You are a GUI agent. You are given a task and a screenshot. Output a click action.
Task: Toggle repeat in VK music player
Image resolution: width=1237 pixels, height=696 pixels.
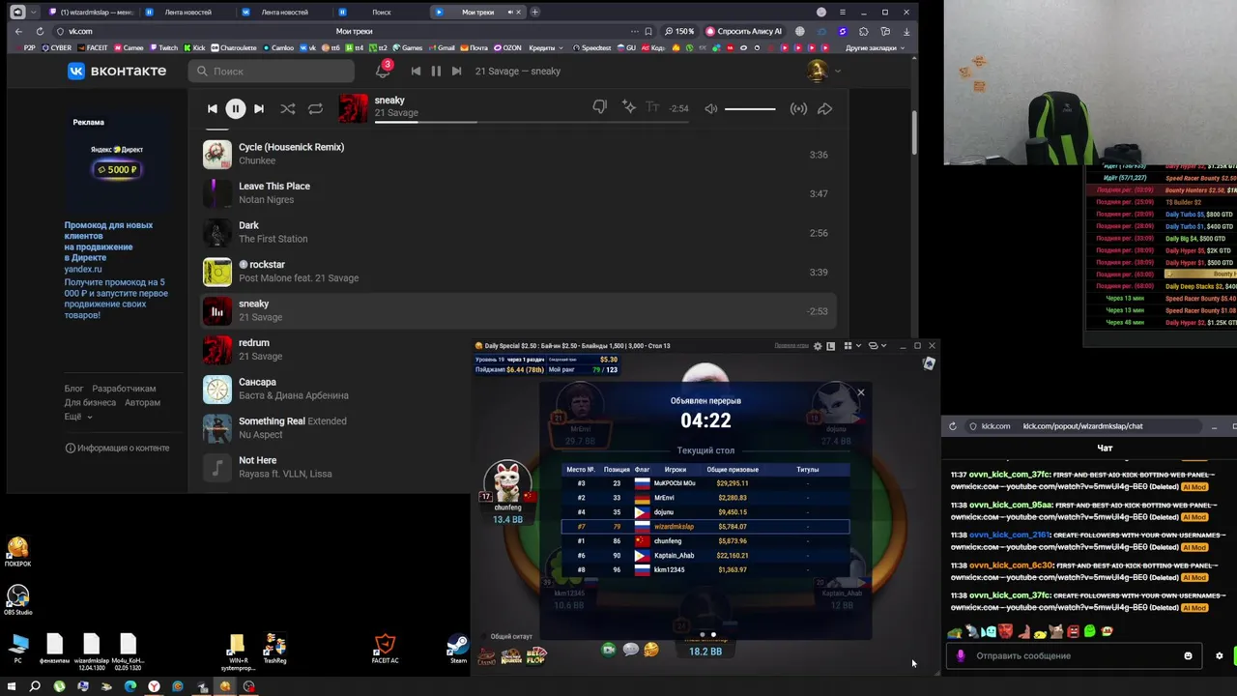tap(315, 108)
